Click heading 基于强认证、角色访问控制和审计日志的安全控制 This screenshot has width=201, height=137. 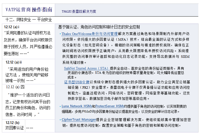[99, 27]
